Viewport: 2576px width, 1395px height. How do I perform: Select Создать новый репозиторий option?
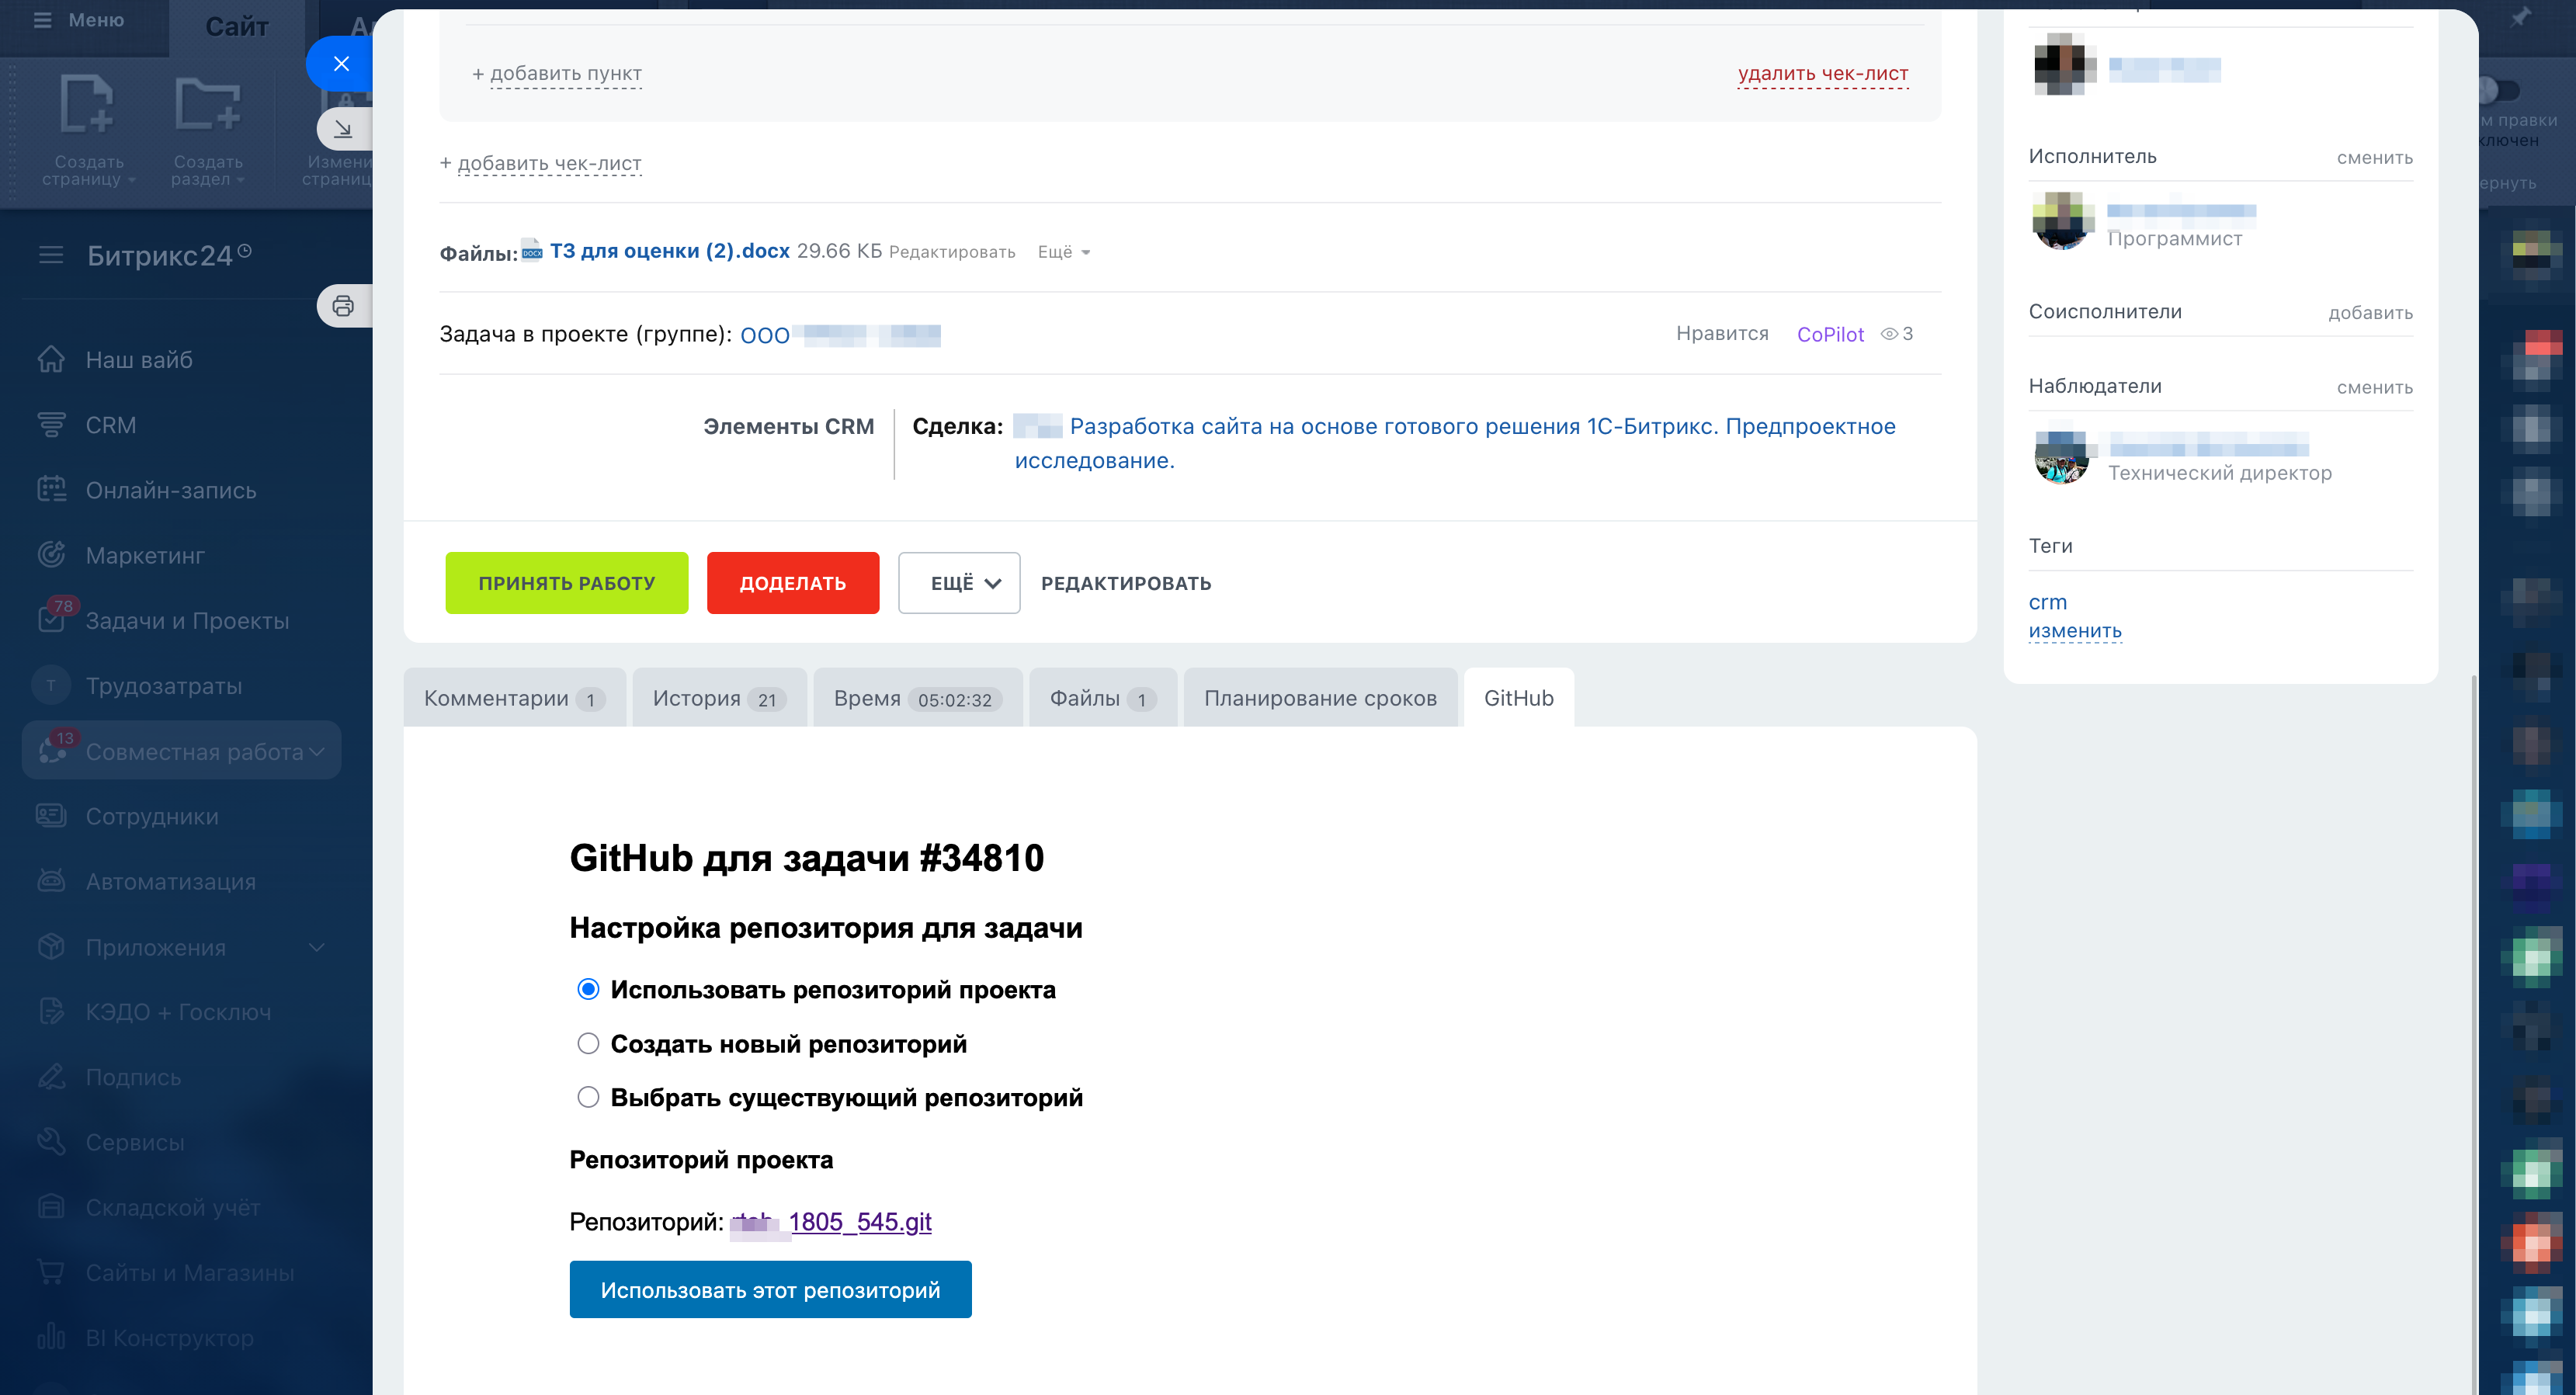click(588, 1043)
